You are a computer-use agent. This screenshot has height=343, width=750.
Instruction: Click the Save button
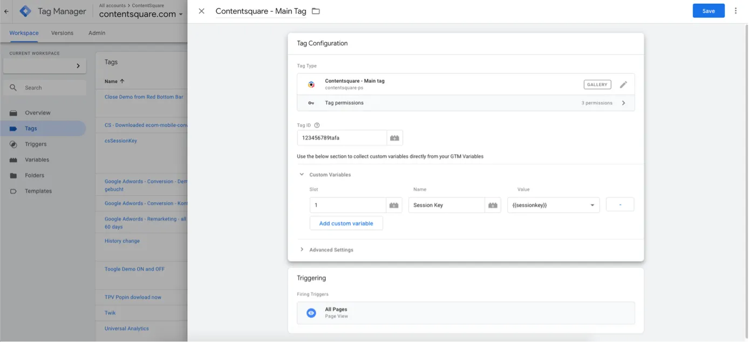[x=708, y=11]
